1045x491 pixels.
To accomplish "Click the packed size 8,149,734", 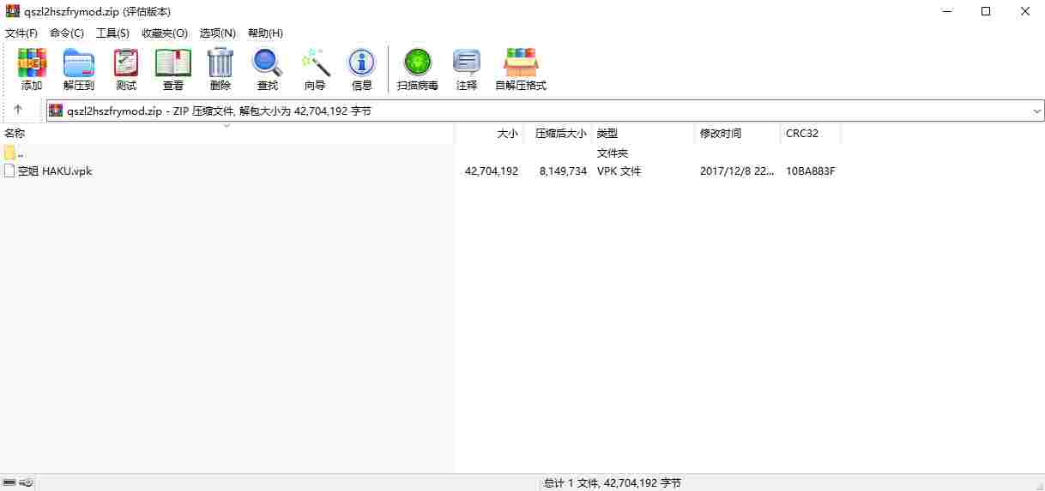I will coord(563,171).
